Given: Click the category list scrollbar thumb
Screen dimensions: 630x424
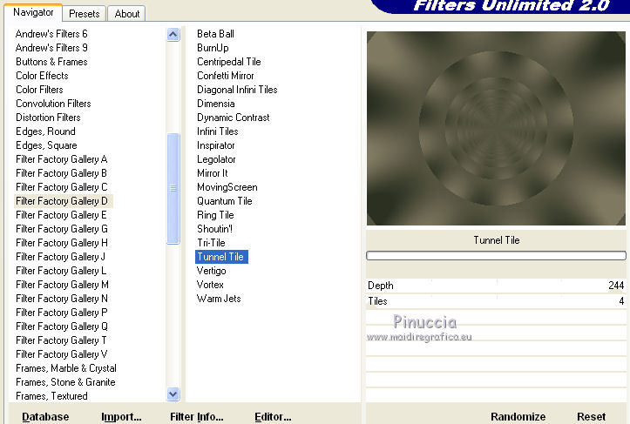Looking at the screenshot, I should pyautogui.click(x=173, y=188).
